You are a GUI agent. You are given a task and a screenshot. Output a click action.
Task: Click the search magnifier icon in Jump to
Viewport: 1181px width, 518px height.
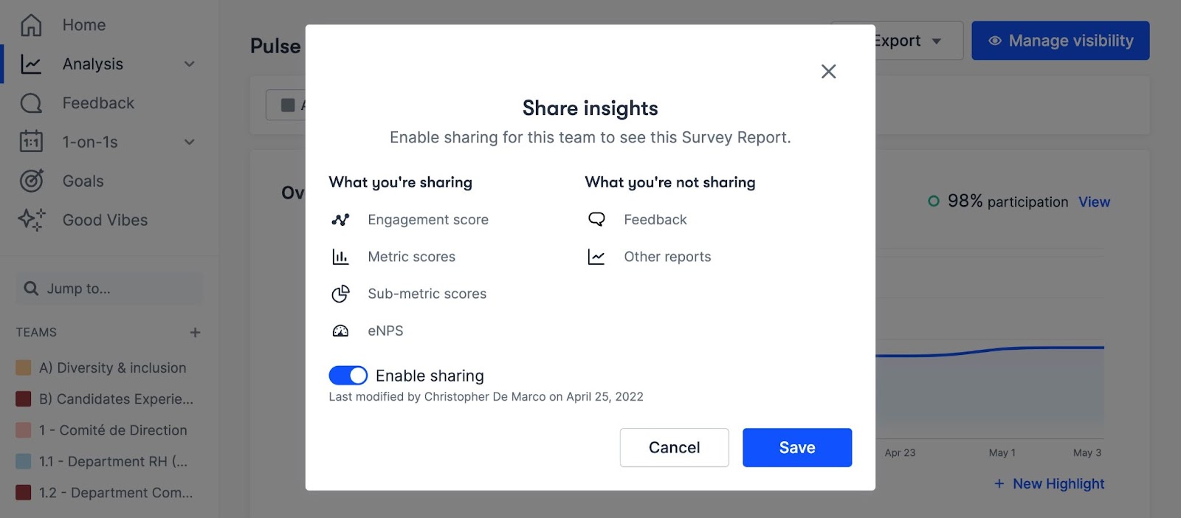click(31, 289)
